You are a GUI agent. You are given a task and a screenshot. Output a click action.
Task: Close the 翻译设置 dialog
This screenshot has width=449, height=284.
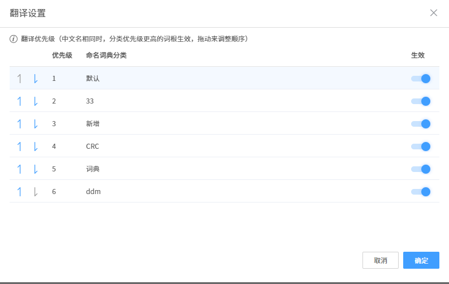(x=434, y=12)
